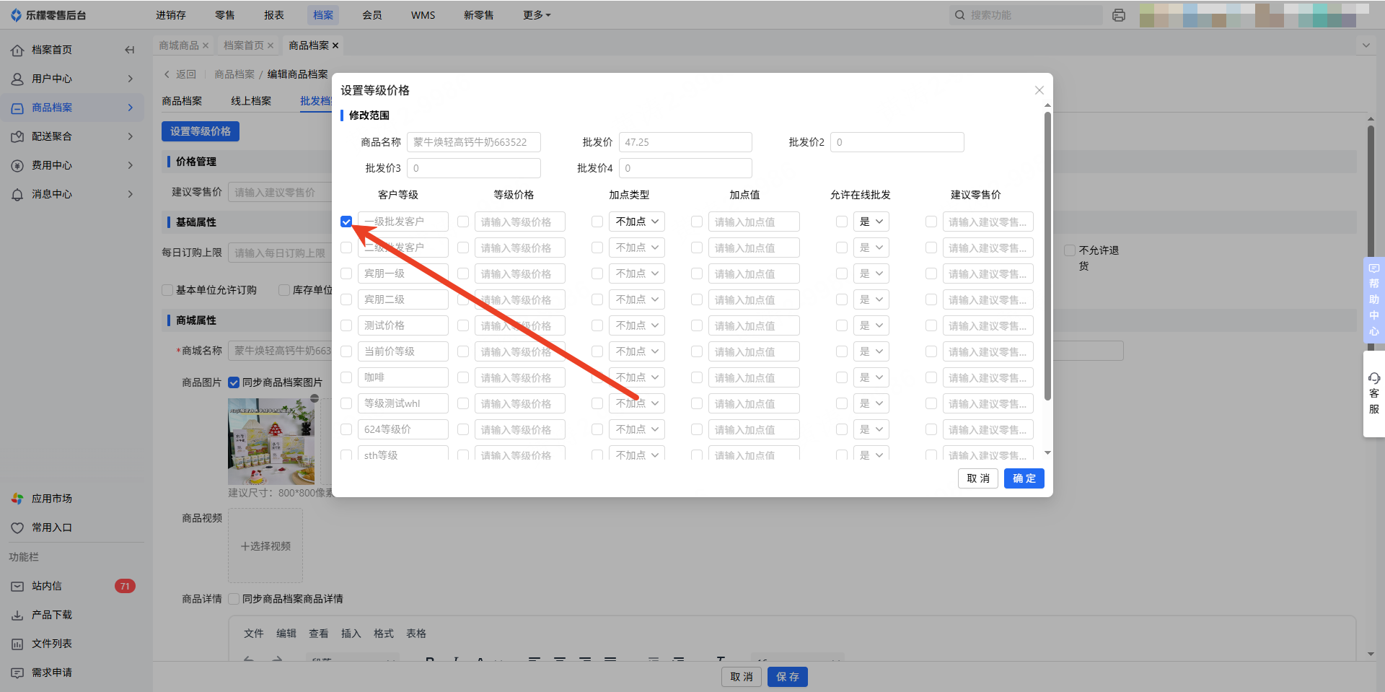Image resolution: width=1385 pixels, height=692 pixels.
Task: Expand the 用户中心 sidebar section
Action: 131,79
